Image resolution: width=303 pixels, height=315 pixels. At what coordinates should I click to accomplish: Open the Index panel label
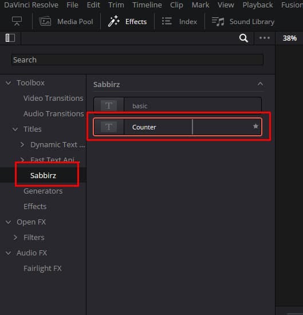click(188, 22)
